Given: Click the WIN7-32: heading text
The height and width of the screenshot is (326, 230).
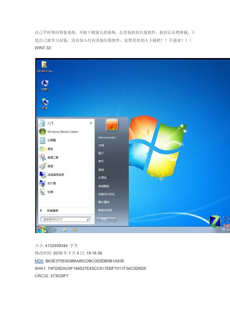Looking at the screenshot, I should tap(43, 48).
